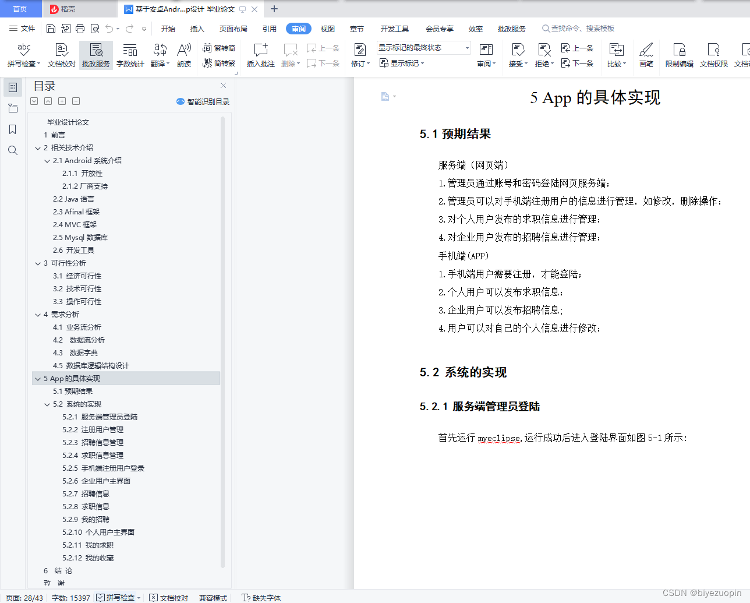The width and height of the screenshot is (750, 603).
Task: Open 字数统计 word count
Action: [130, 55]
